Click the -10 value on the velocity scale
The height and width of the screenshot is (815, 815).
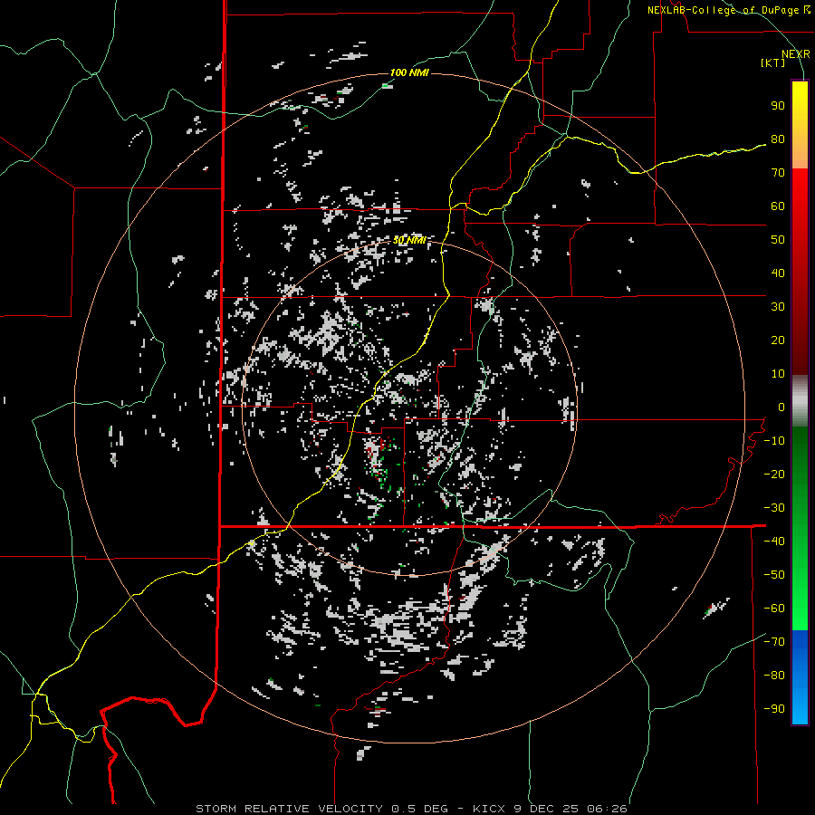774,441
